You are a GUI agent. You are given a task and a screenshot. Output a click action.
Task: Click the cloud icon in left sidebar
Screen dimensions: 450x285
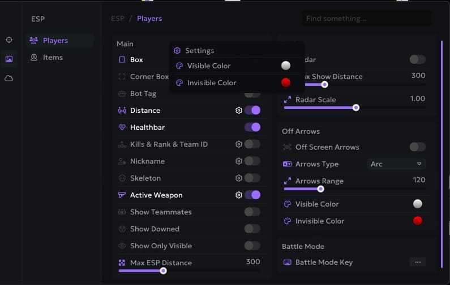(9, 78)
